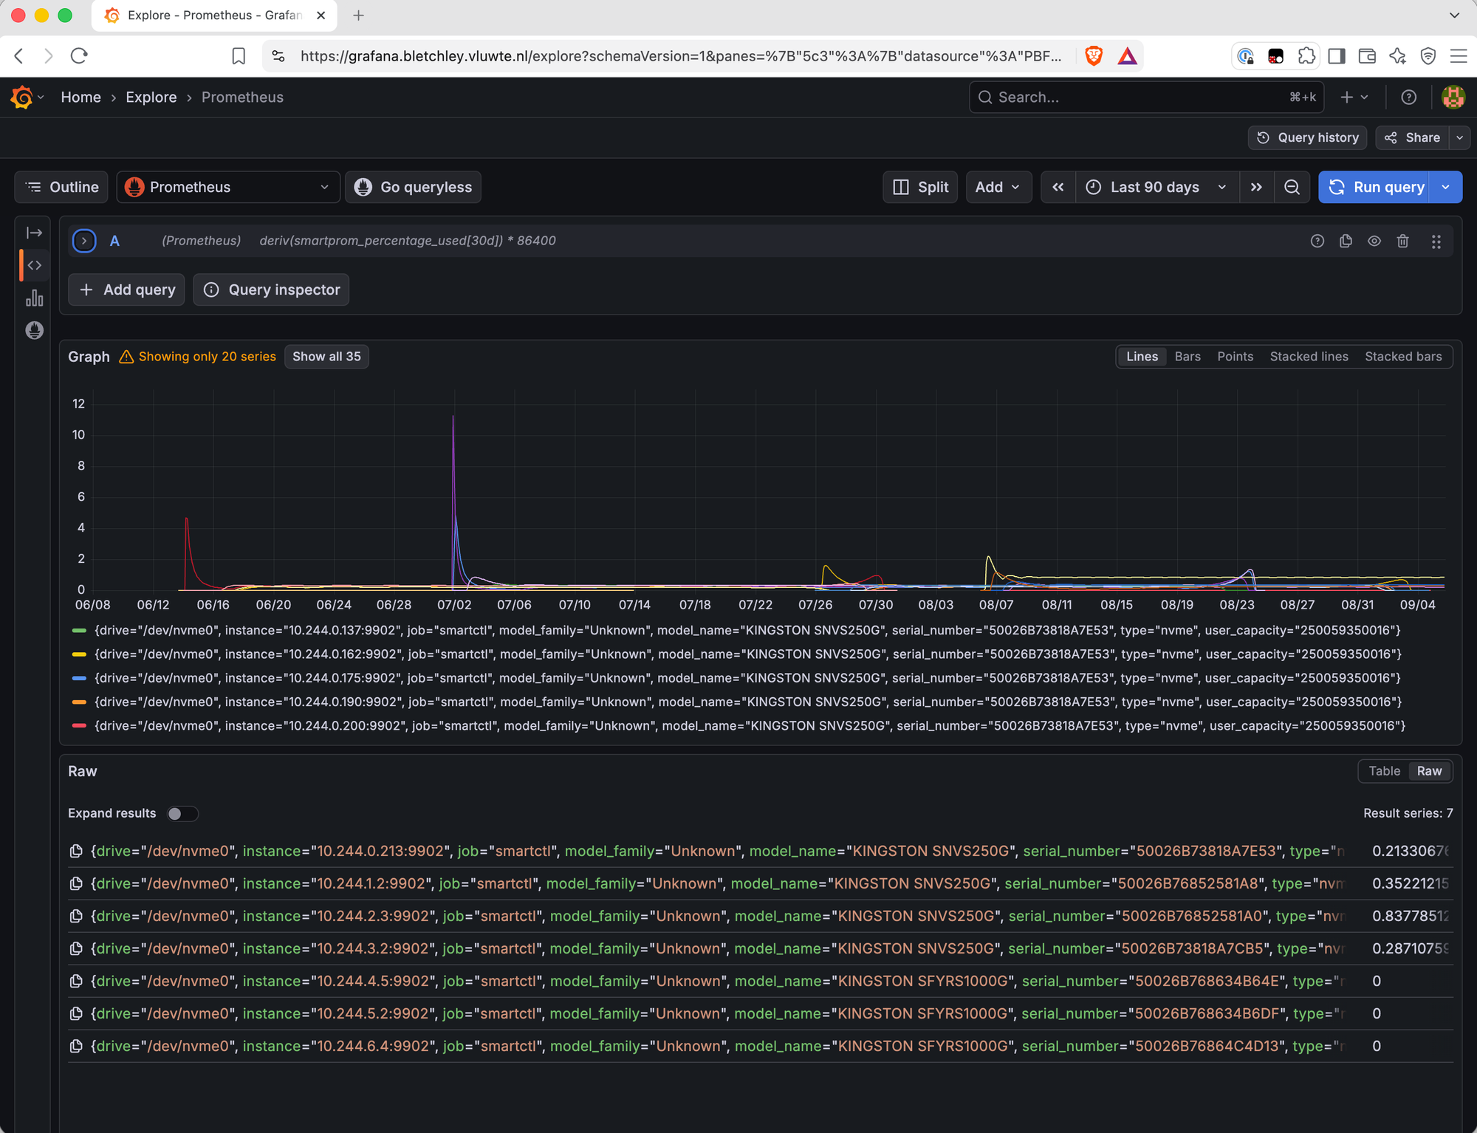The height and width of the screenshot is (1133, 1477).
Task: Expand the query A row chevron
Action: [84, 241]
